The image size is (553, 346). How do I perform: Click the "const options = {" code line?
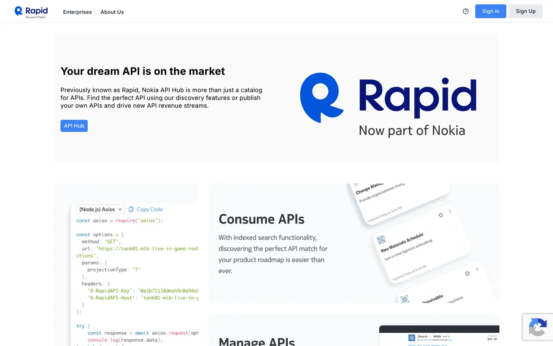coord(100,235)
